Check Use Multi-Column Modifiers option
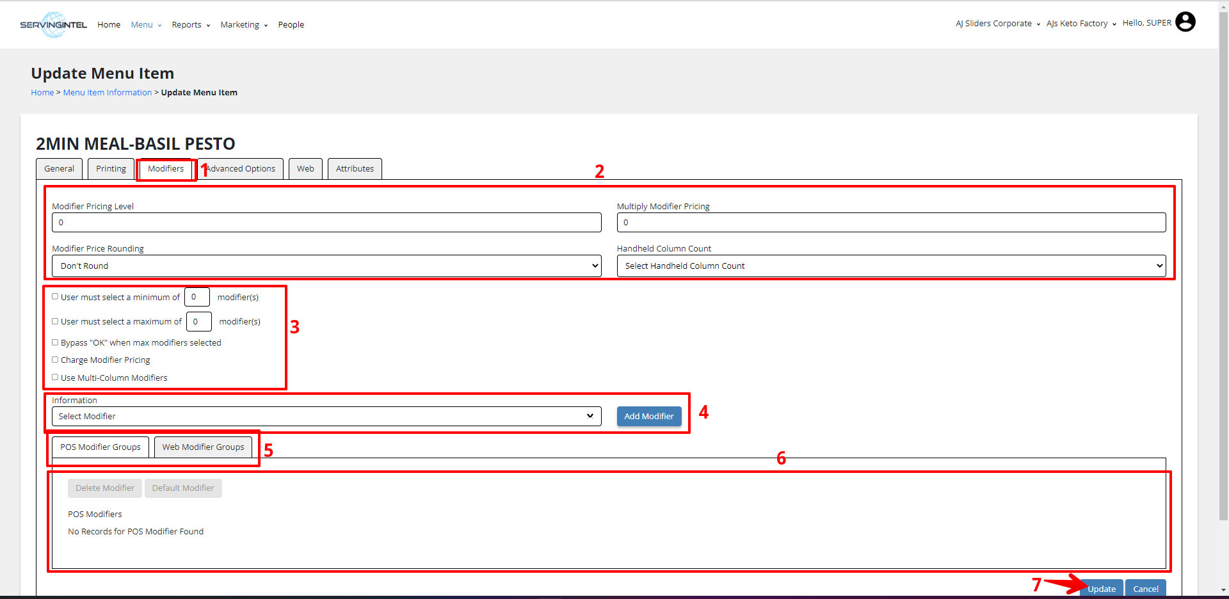Image resolution: width=1229 pixels, height=599 pixels. click(x=55, y=378)
